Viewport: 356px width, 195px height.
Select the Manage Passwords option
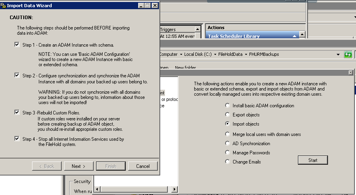coord(227,152)
